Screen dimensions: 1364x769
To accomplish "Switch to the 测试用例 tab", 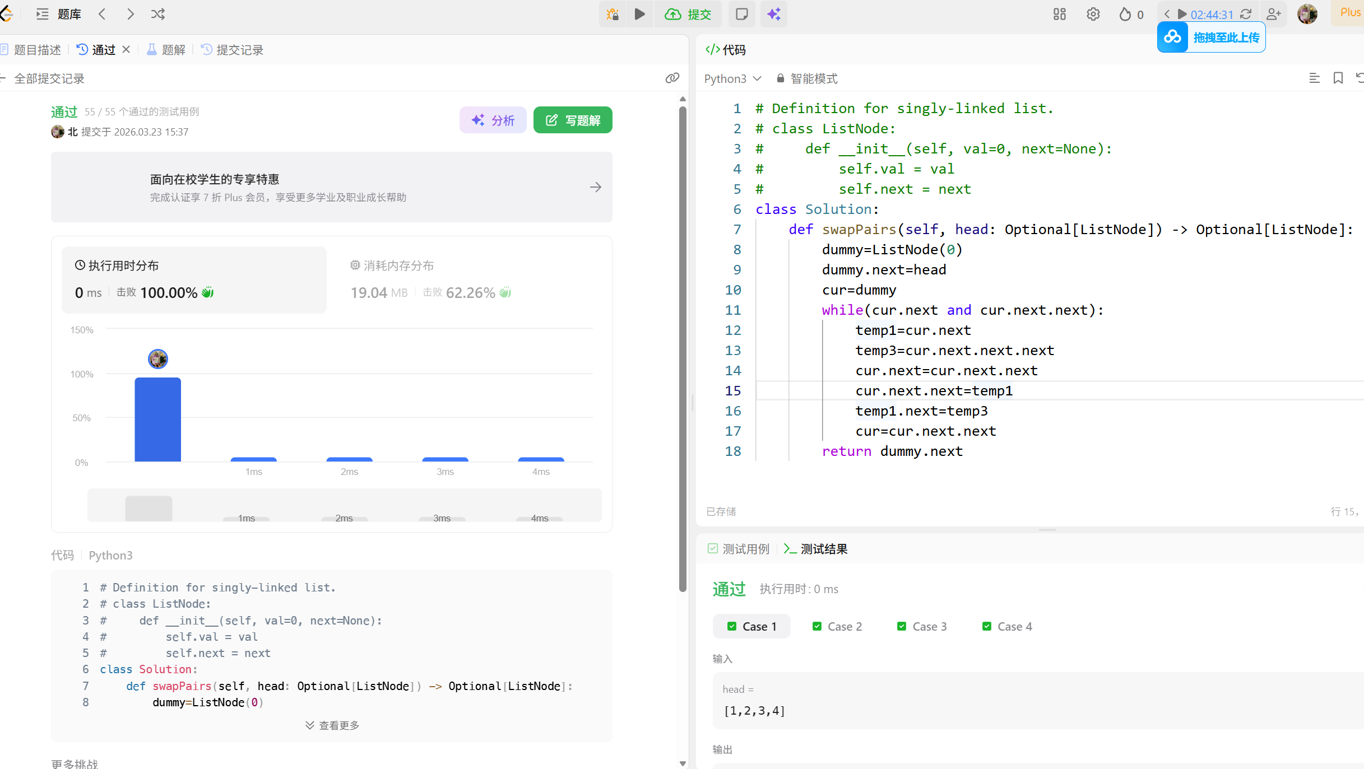I will pos(739,549).
